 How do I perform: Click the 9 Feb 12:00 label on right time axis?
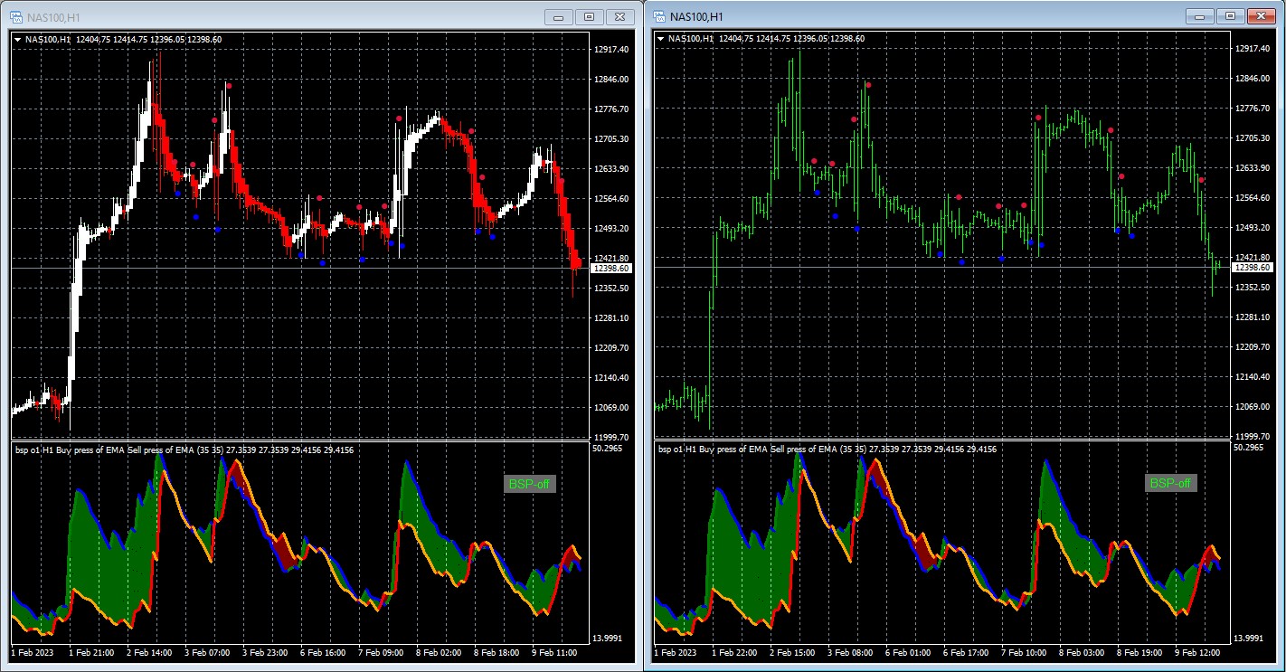point(1196,652)
